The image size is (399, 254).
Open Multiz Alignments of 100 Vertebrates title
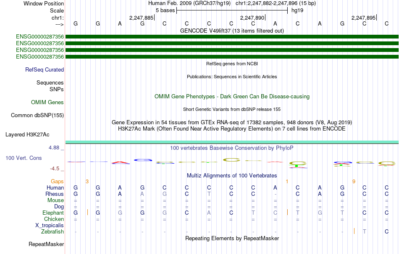tap(232, 176)
